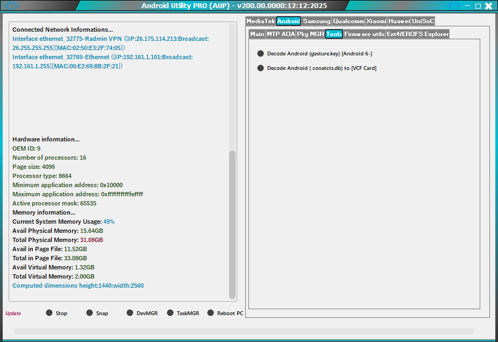Open the Firmware utils sub-tab
The height and width of the screenshot is (342, 498).
(x=364, y=34)
